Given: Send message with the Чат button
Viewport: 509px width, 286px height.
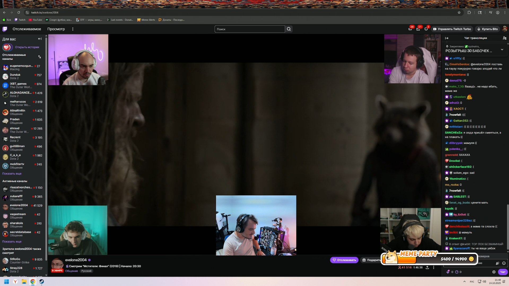Looking at the screenshot, I should 503,272.
